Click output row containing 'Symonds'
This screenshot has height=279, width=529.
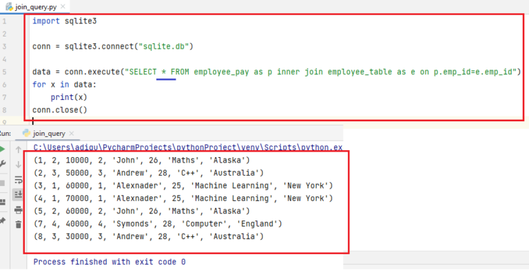click(158, 224)
